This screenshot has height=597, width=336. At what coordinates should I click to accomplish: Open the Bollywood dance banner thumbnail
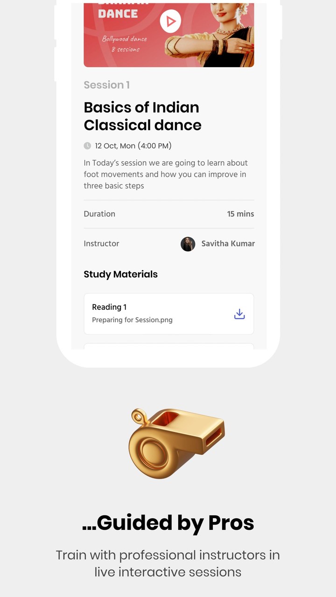(x=169, y=35)
